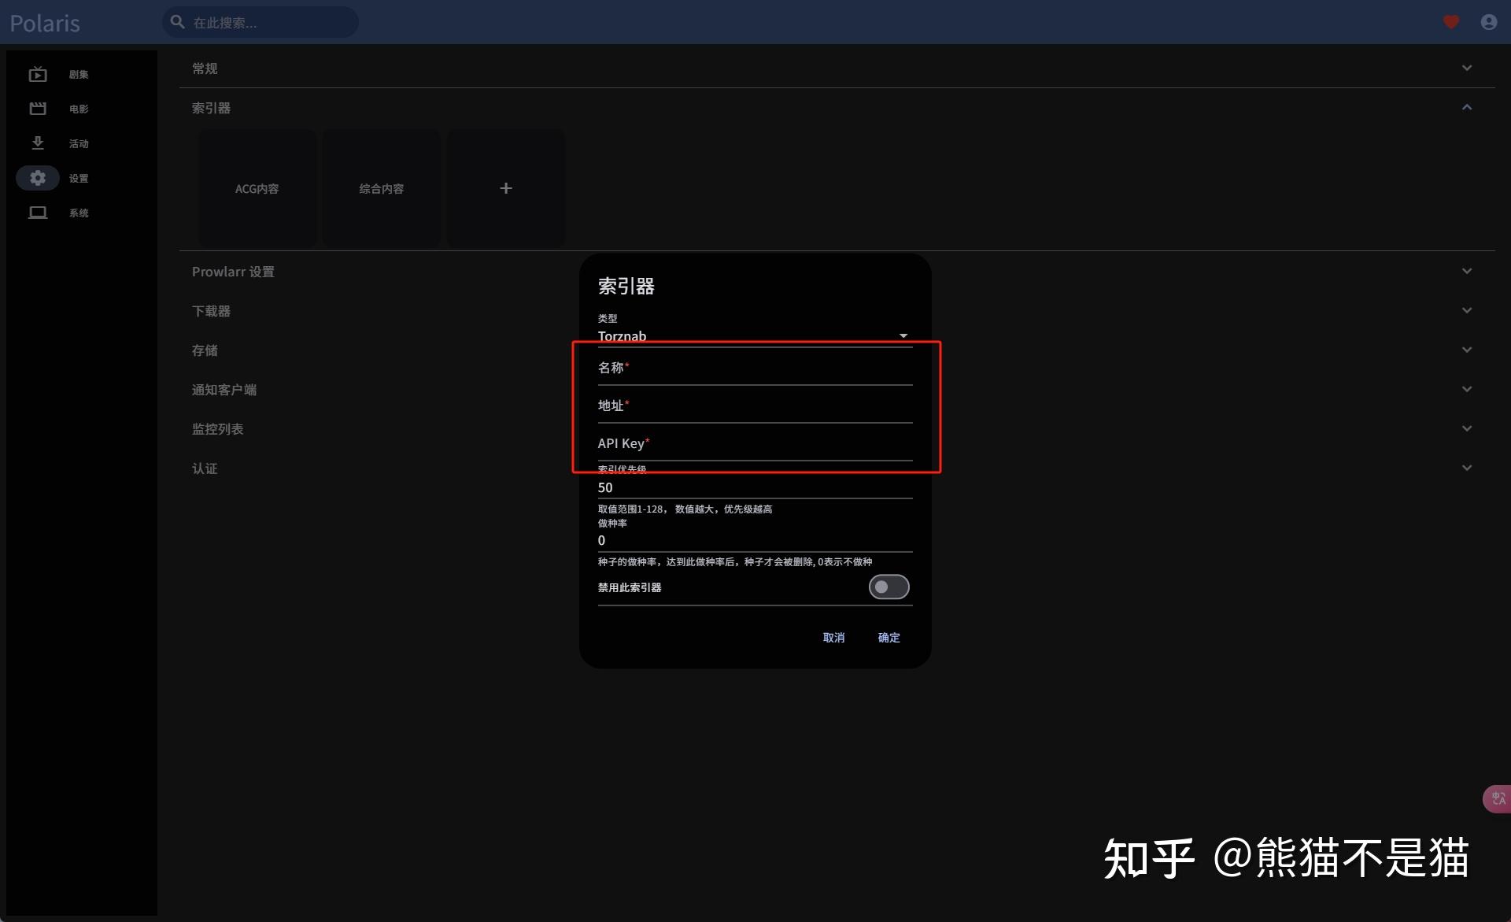Click the 确定 button
Screen dimensions: 1511x922
coord(888,637)
